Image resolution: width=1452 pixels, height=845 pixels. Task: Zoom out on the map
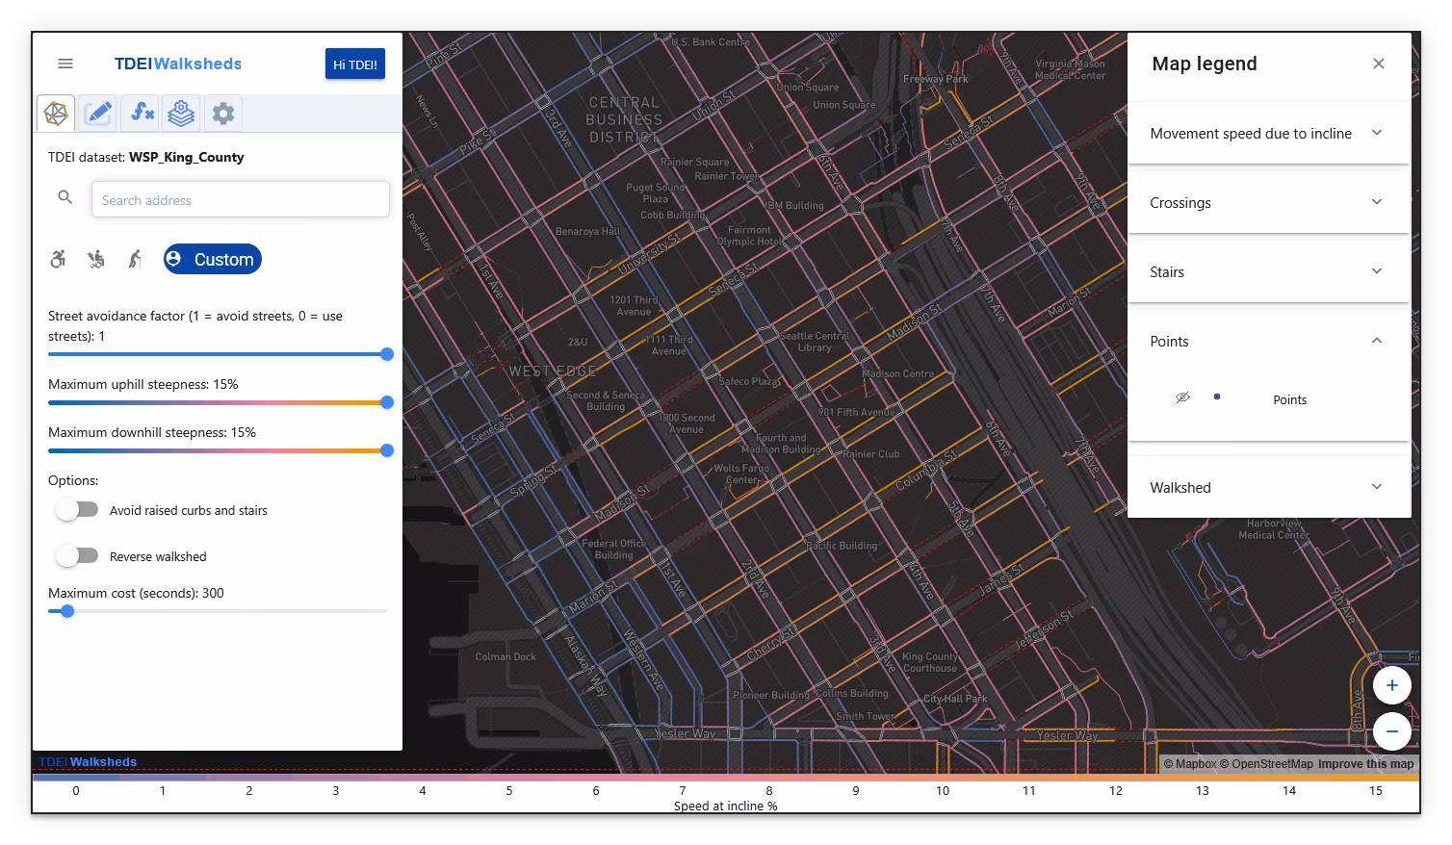(1392, 731)
